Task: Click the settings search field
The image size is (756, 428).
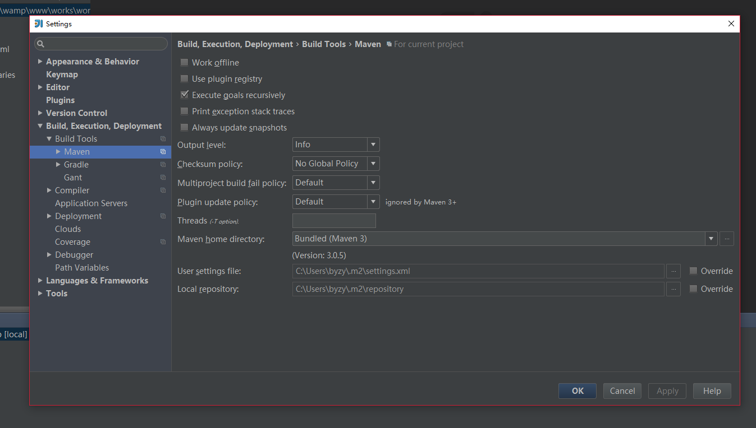Action: click(101, 44)
